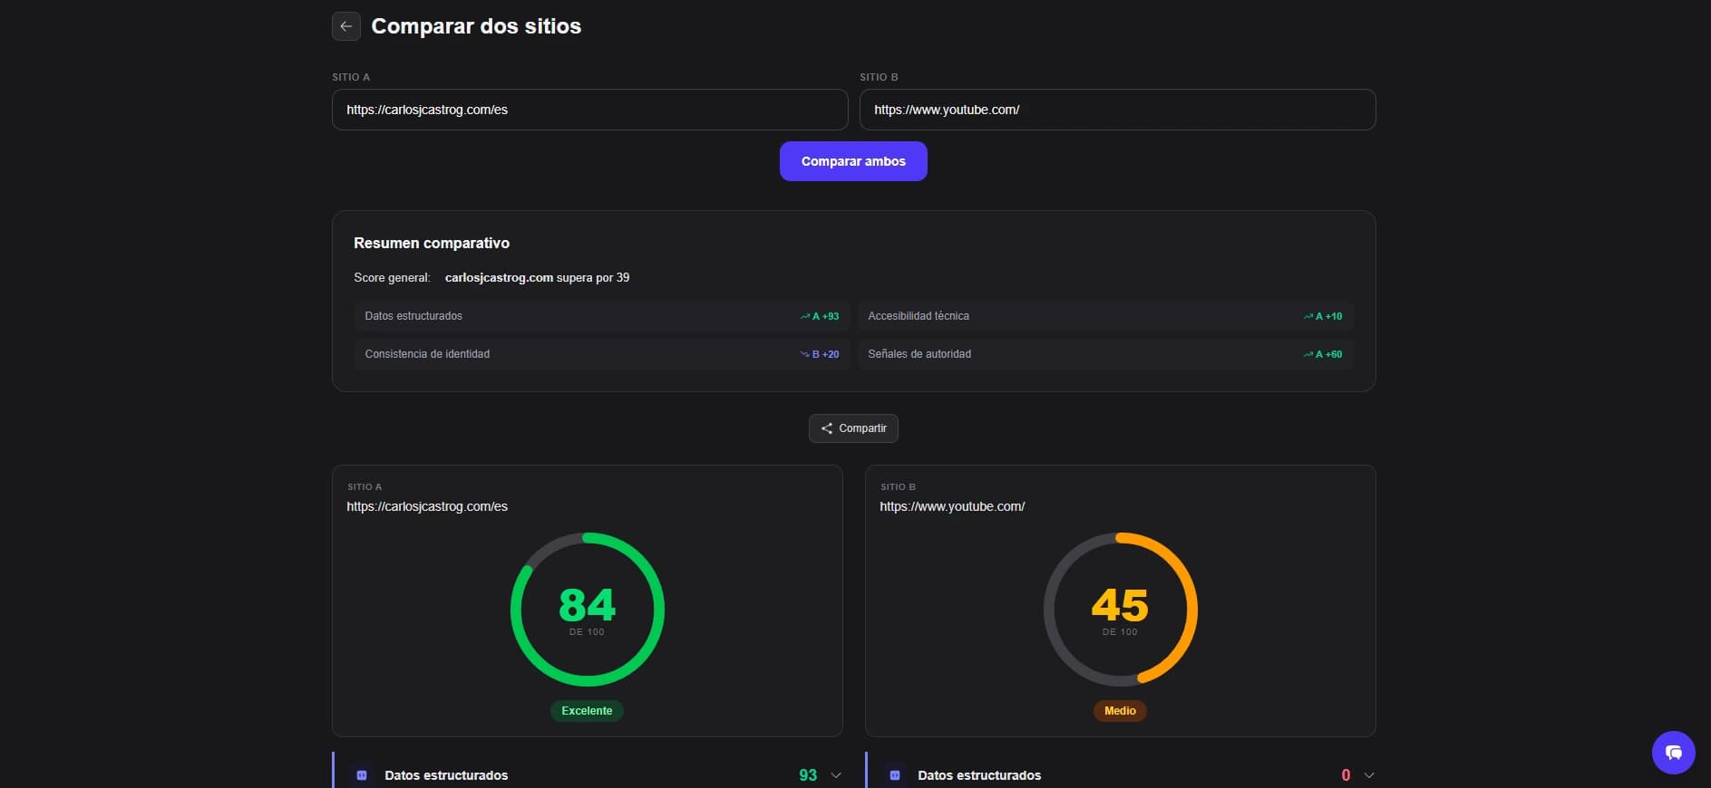Click the Sitio B URL input field

[1117, 110]
